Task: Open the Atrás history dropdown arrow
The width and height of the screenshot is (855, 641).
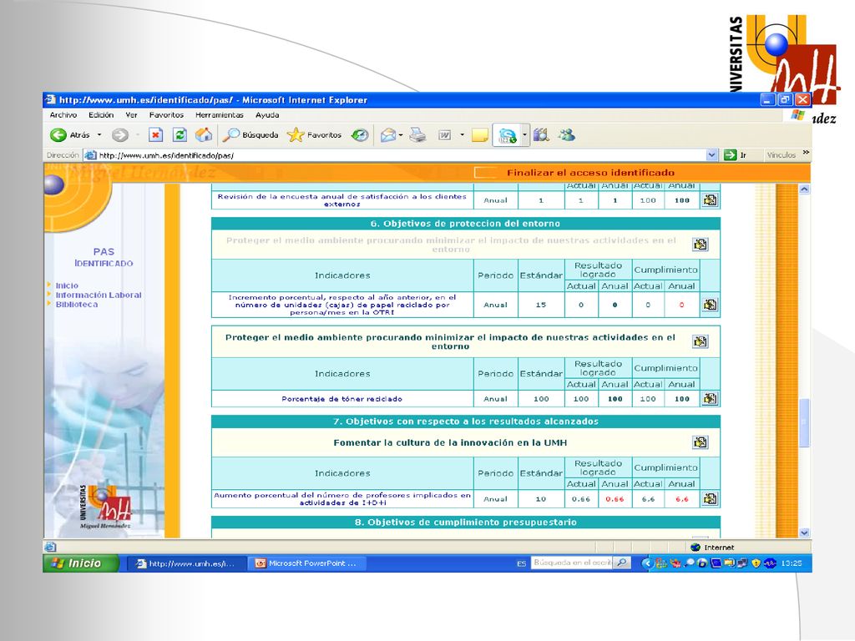Action: [99, 134]
